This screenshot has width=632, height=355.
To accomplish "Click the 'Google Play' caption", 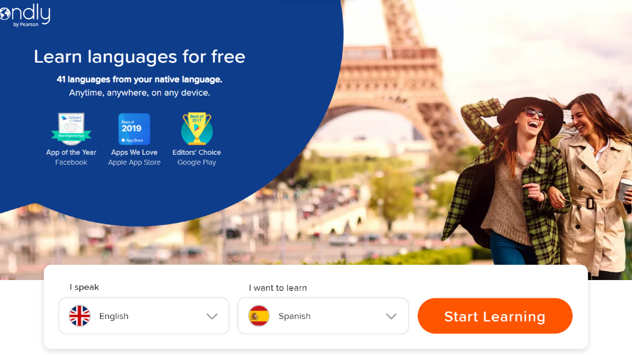I will 197,162.
